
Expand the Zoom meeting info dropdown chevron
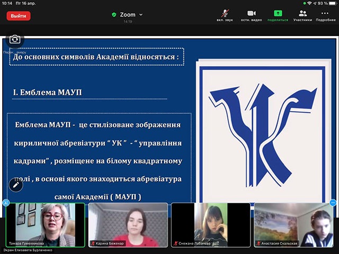(x=141, y=15)
